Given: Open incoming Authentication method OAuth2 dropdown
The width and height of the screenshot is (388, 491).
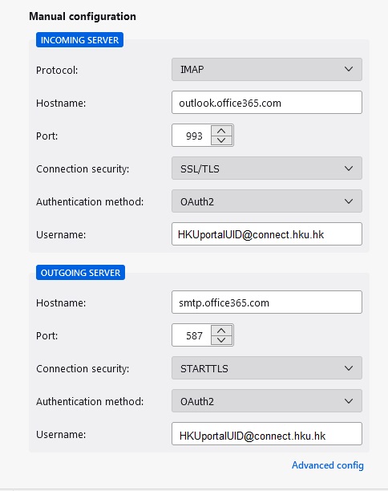Looking at the screenshot, I should point(267,201).
